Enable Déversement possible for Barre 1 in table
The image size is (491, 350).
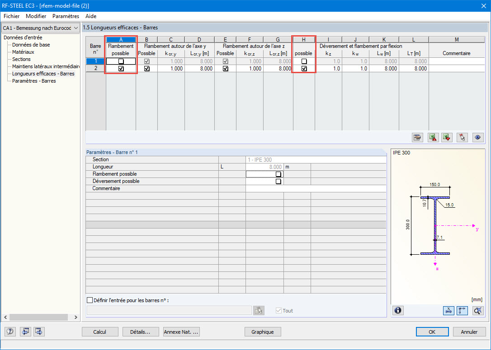304,61
